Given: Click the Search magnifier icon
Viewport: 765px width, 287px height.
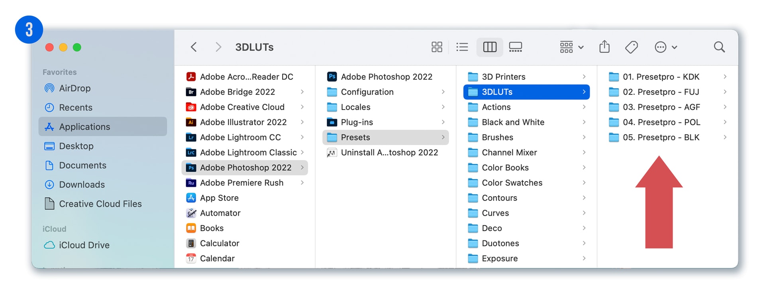Looking at the screenshot, I should [719, 47].
